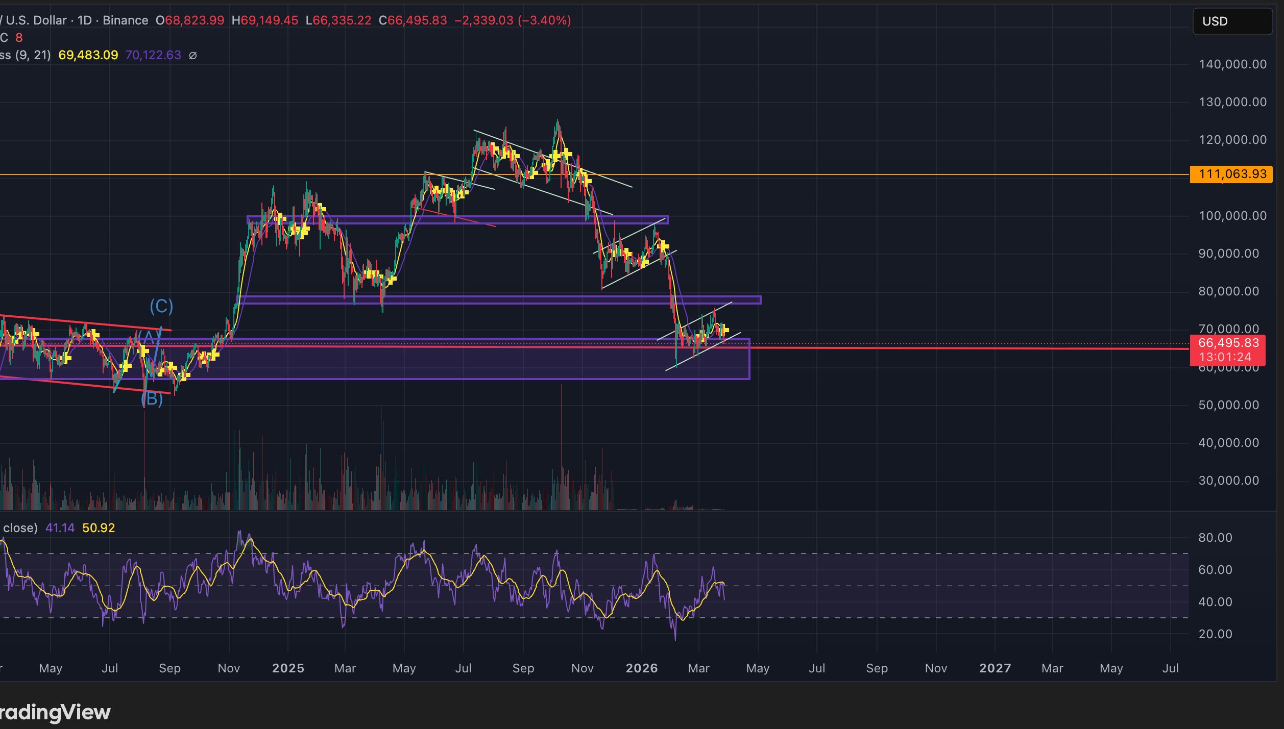Select the (B) Elliott wave label
Image resolution: width=1284 pixels, height=729 pixels.
(x=152, y=399)
